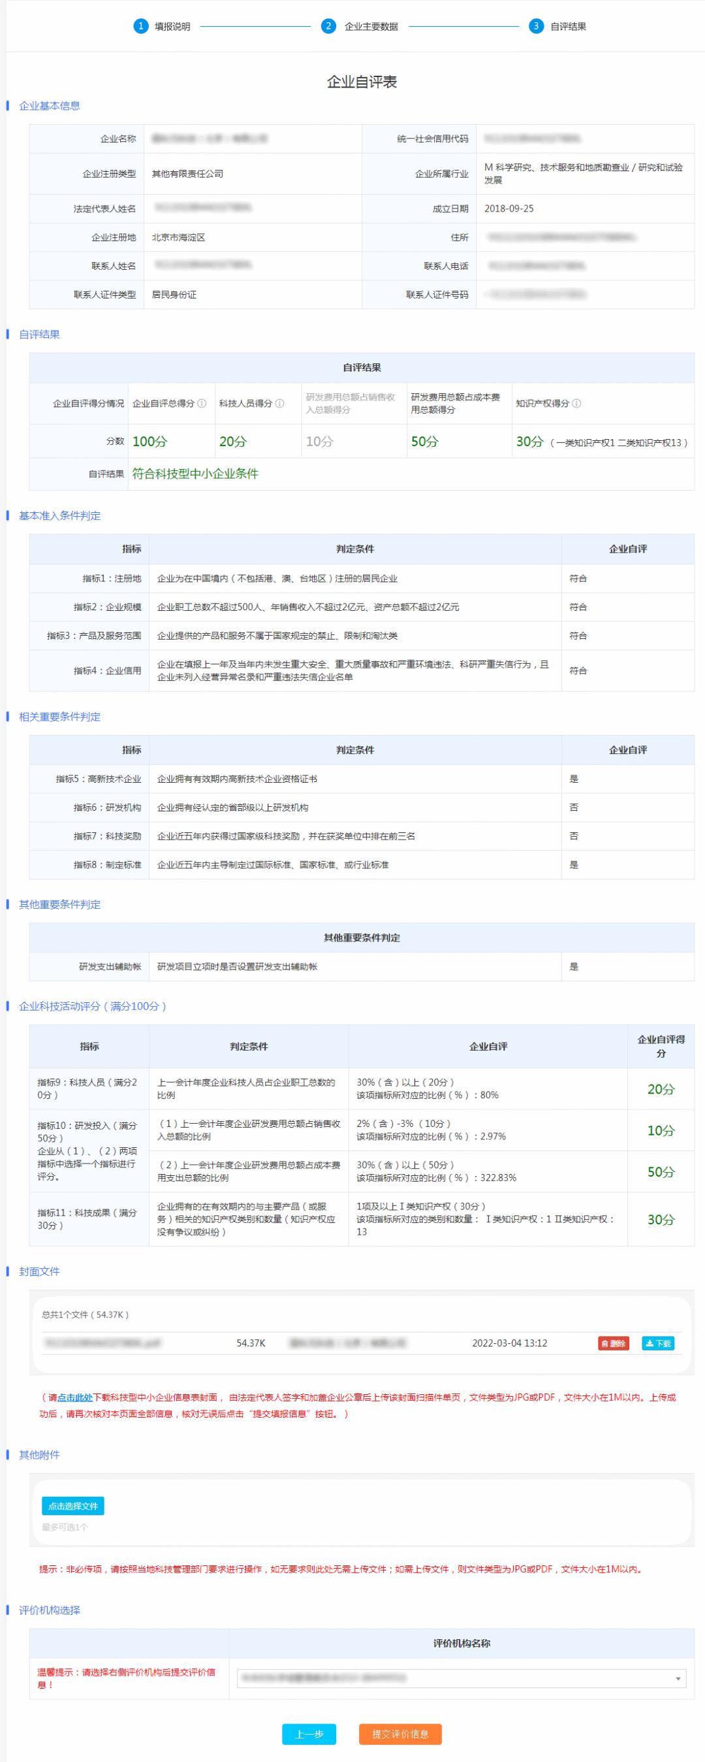The height and width of the screenshot is (1762, 705).
Task: Click the info icon beside 企业自评总得分
Action: tap(202, 404)
